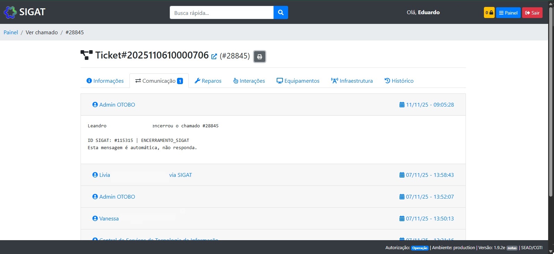
Task: Open external ticket link icon
Action: [x=214, y=56]
